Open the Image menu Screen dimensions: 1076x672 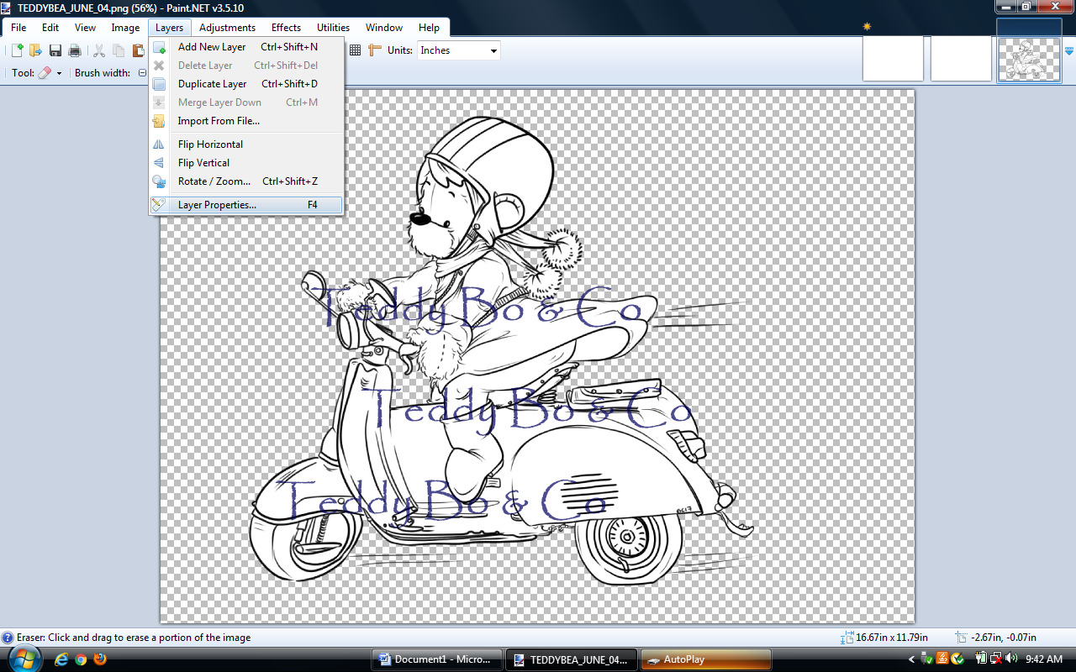click(125, 28)
